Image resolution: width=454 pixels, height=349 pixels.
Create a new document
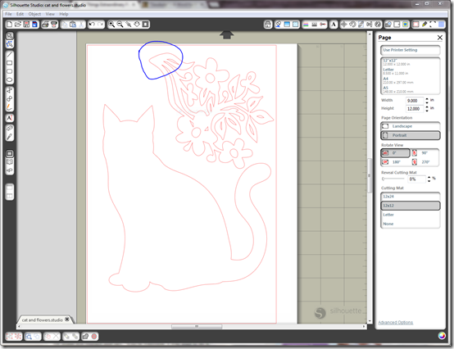tap(9, 25)
